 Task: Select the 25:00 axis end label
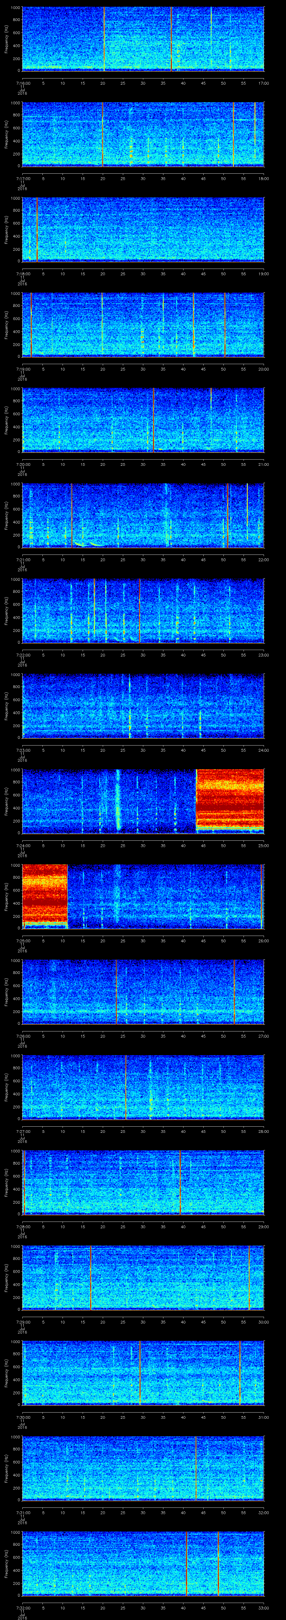263,845
